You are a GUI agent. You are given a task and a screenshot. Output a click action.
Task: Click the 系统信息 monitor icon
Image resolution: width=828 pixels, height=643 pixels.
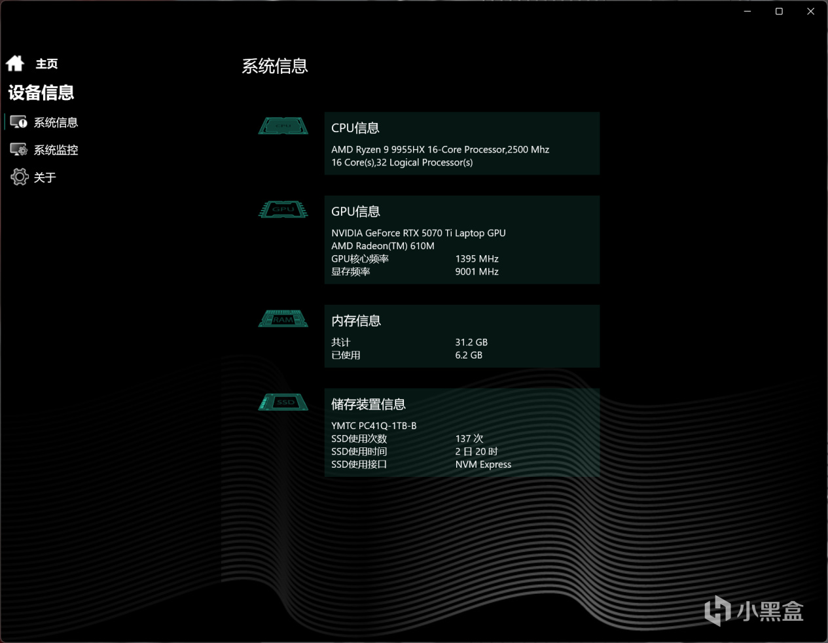18,122
